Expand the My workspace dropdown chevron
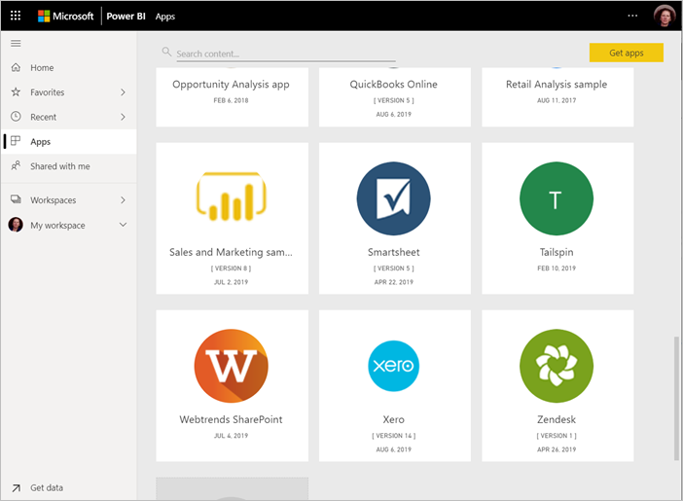Viewport: 683px width, 501px height. 123,225
